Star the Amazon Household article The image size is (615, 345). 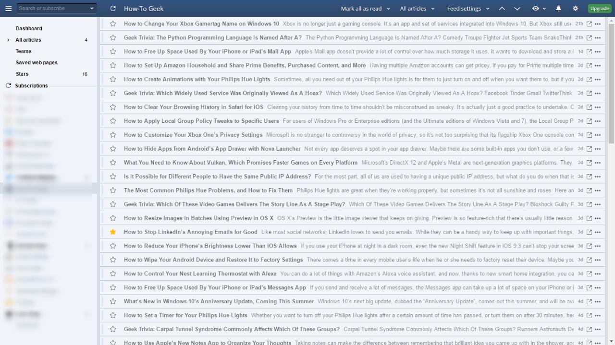pos(113,65)
